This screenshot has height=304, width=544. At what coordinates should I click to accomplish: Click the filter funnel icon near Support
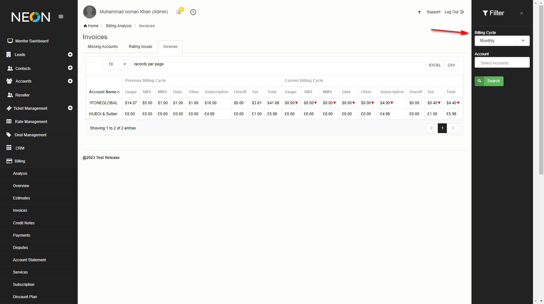419,12
